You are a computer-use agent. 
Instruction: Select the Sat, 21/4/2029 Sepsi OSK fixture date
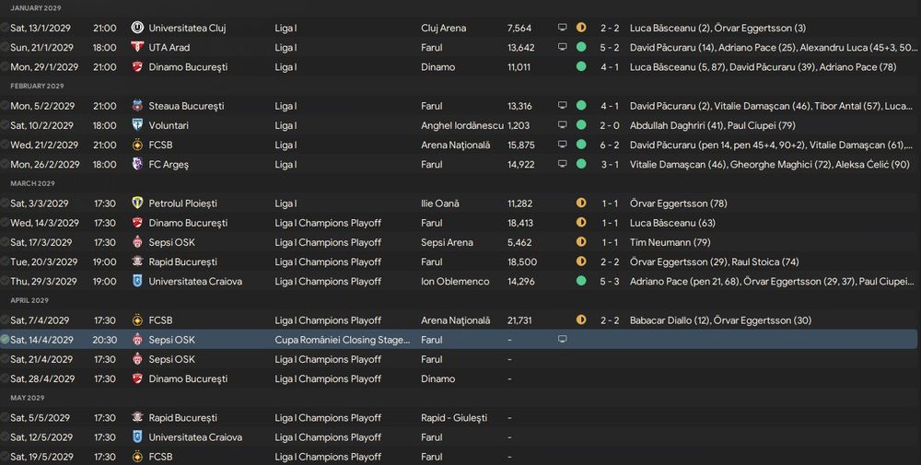pos(41,359)
